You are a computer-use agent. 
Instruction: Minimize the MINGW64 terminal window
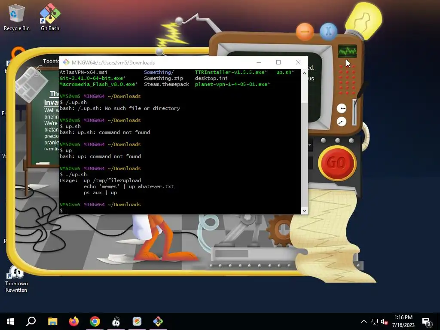point(259,62)
